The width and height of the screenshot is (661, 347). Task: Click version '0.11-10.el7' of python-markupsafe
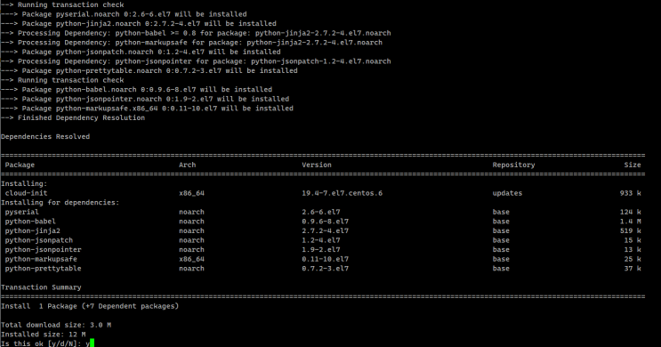(x=325, y=259)
